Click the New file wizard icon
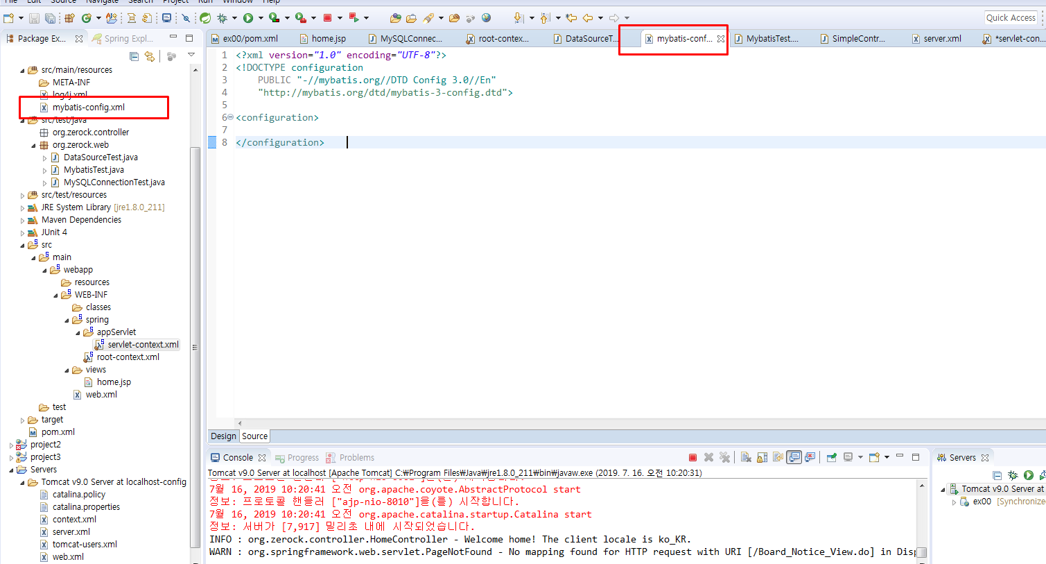 [8, 18]
